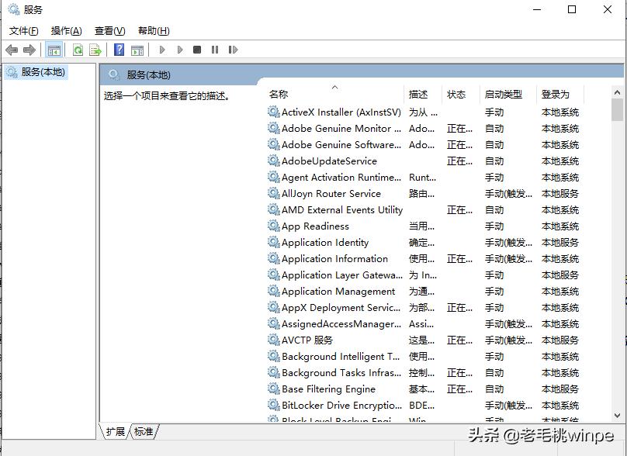627x456 pixels.
Task: Click the Restart Service icon
Action: 234,50
